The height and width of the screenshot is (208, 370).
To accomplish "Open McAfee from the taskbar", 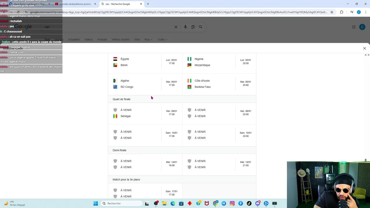I will (207, 203).
